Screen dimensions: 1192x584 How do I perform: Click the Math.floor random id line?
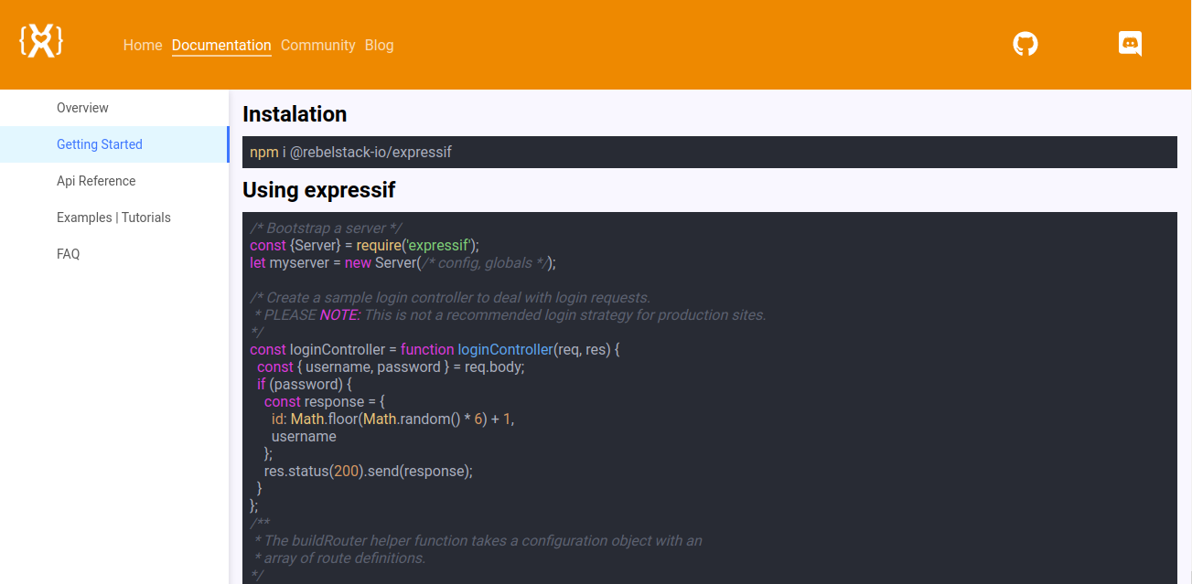coord(392,419)
